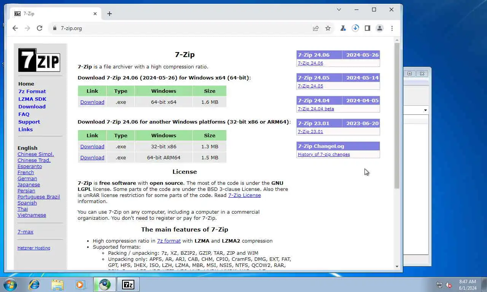Click the page vertical scrollbar thumb
The height and width of the screenshot is (292, 487).
[x=397, y=116]
